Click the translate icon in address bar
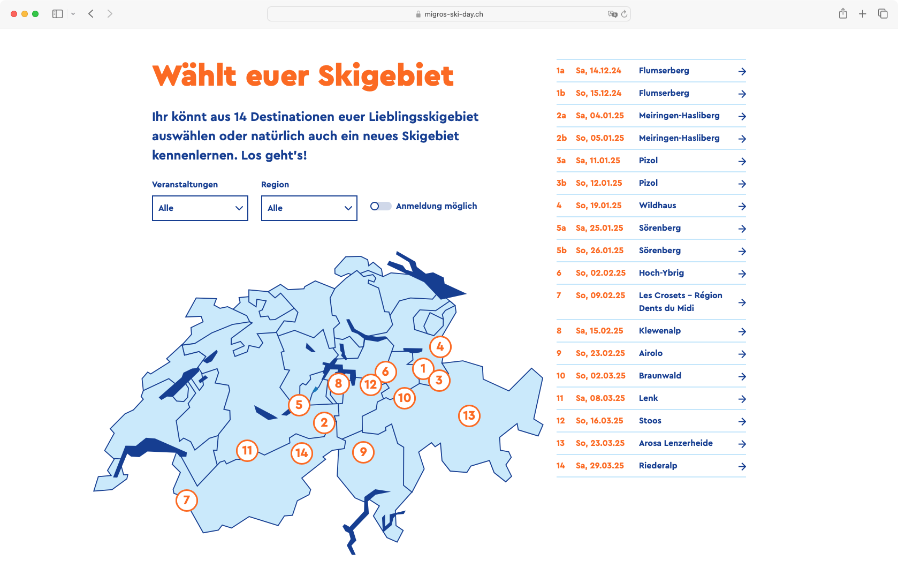Image resolution: width=898 pixels, height=561 pixels. 612,14
